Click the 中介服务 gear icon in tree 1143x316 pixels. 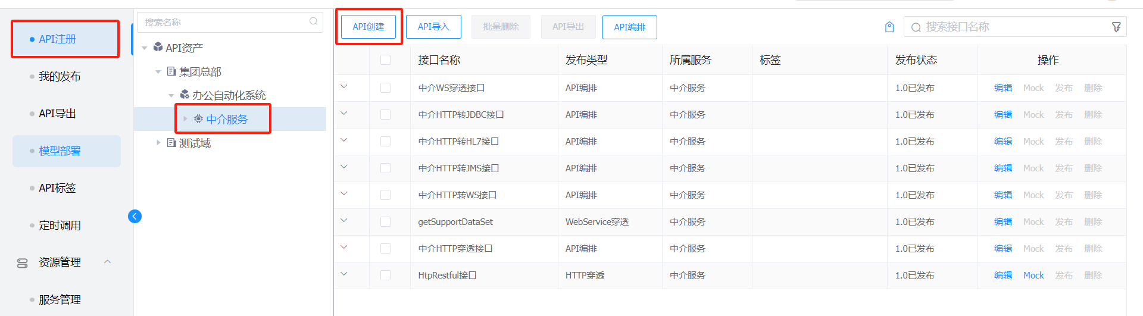198,119
